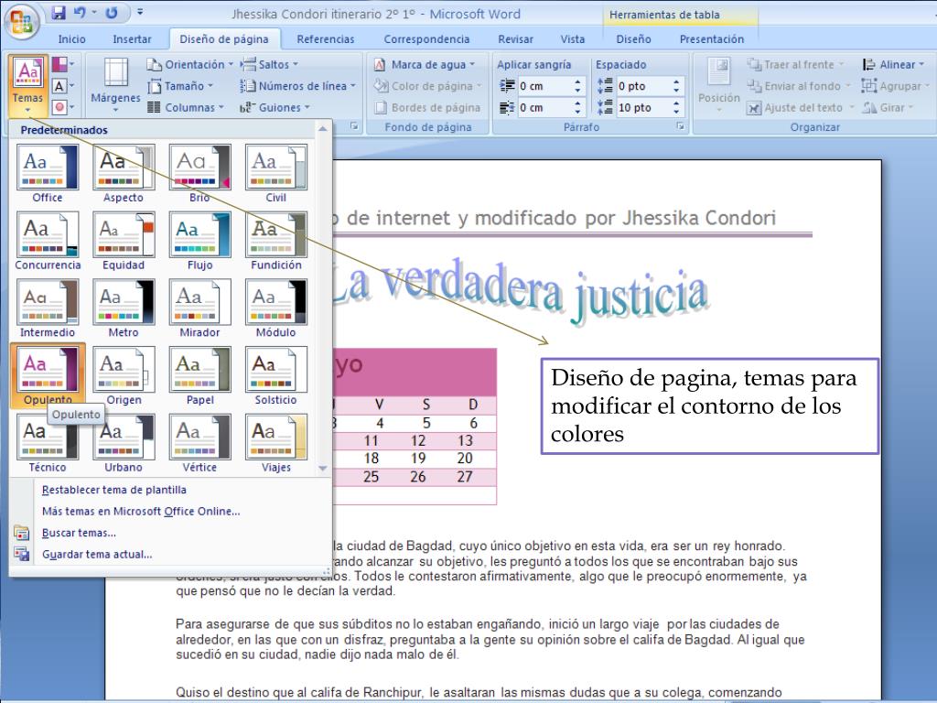The image size is (937, 703).
Task: Choose Buscar temas option
Action: [x=79, y=533]
